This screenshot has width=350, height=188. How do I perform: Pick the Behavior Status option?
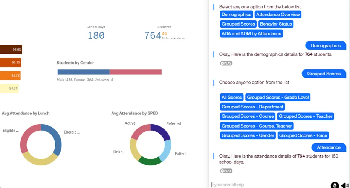point(276,24)
